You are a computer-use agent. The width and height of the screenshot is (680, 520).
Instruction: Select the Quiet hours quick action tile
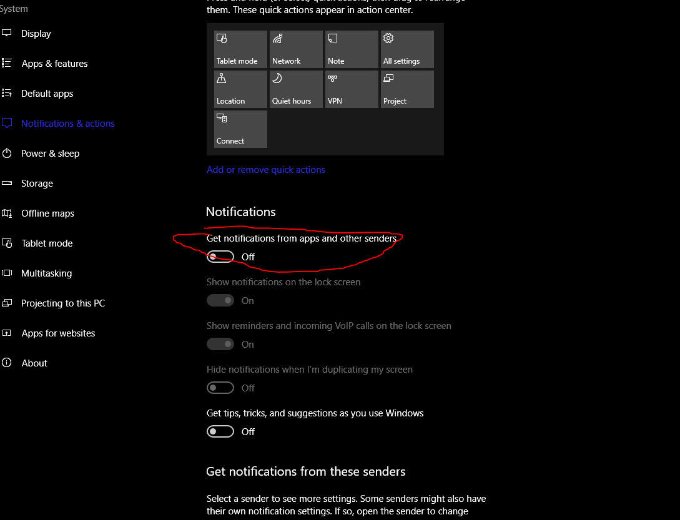coord(296,89)
